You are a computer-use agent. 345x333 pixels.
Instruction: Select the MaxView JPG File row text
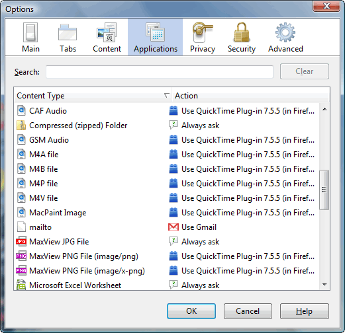[59, 242]
